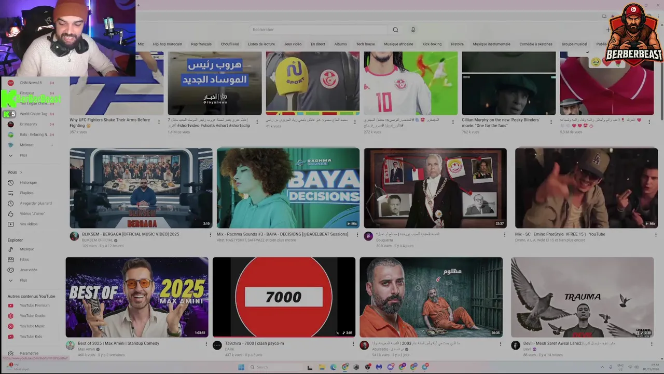Open YouTube Kids link
Image resolution: width=664 pixels, height=374 pixels.
point(31,337)
